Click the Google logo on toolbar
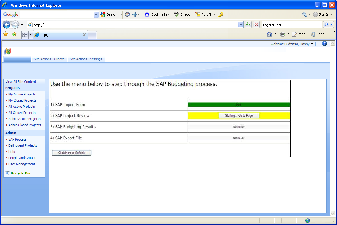Viewport: 337px width, 225px height. 11,14
